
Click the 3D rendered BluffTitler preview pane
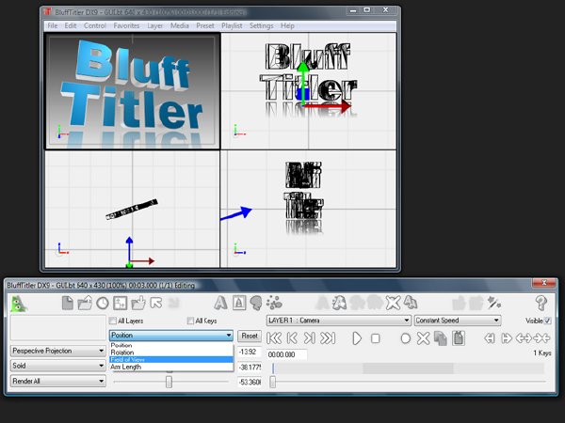point(132,91)
